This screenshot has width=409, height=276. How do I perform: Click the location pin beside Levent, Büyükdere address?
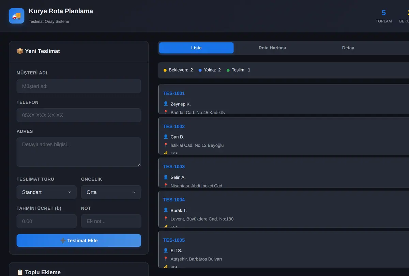[166, 219]
